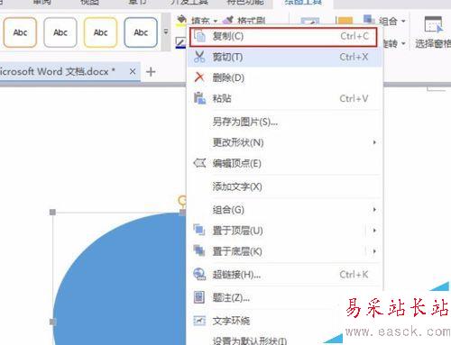
Task: Open the selection pane (选择窗格) icon
Action: pos(433,24)
